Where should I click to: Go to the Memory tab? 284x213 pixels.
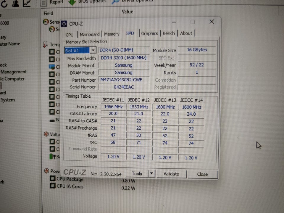pos(112,34)
